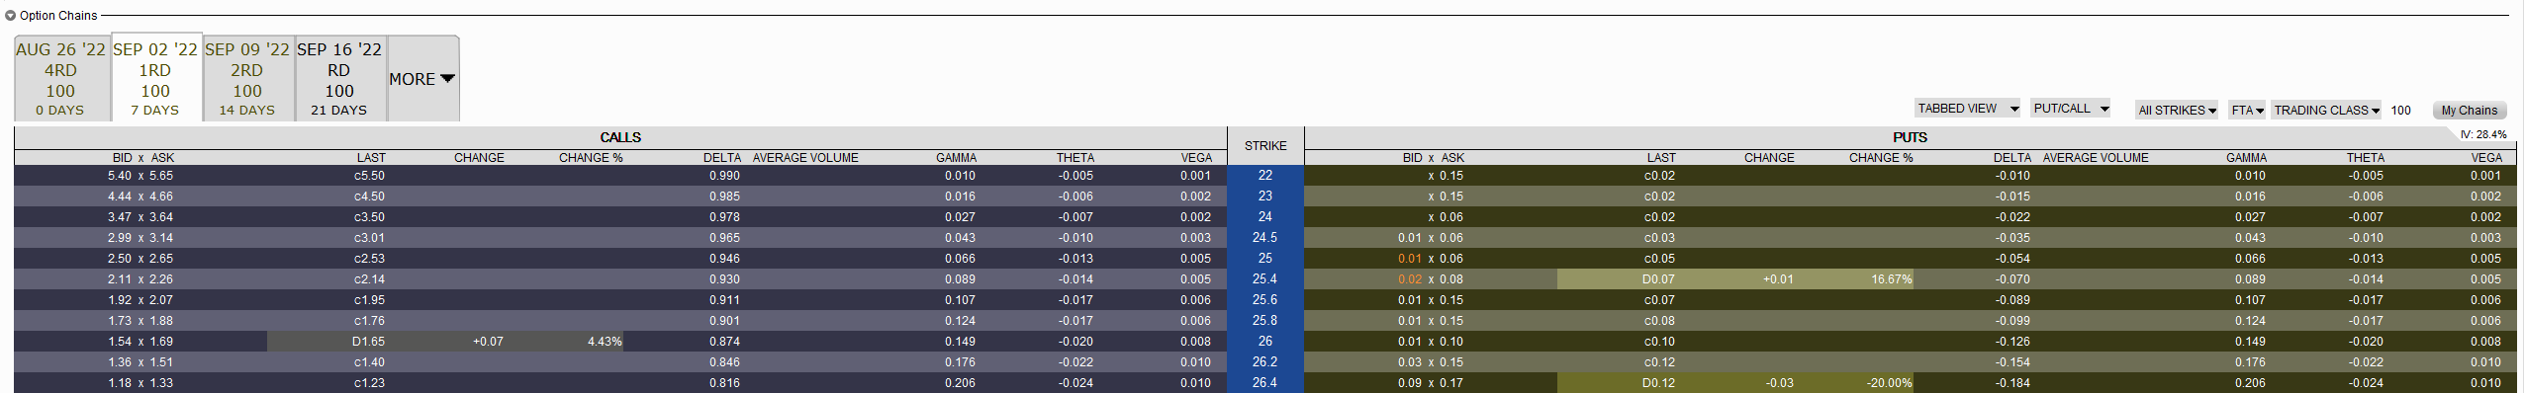Click the VEGA header under PUTS
The image size is (2524, 393).
tap(2486, 158)
